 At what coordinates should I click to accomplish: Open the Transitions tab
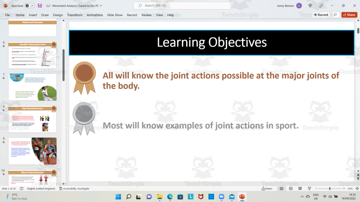(75, 15)
